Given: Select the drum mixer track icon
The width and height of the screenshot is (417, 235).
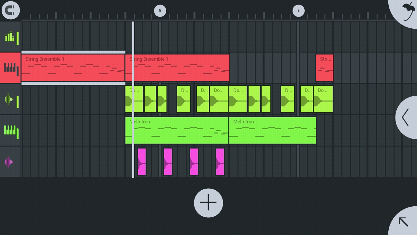Looking at the screenshot, I should pos(10,37).
